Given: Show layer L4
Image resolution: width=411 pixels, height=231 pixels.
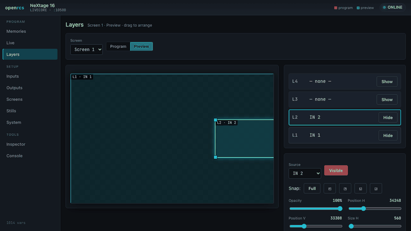Looking at the screenshot, I should (x=387, y=82).
